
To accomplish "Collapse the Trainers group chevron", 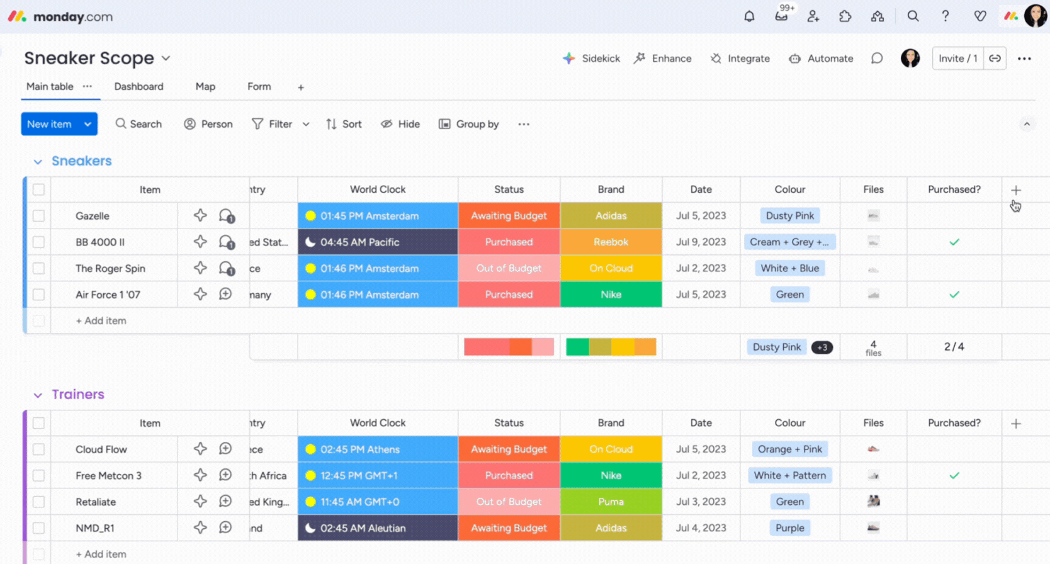I will pyautogui.click(x=38, y=395).
